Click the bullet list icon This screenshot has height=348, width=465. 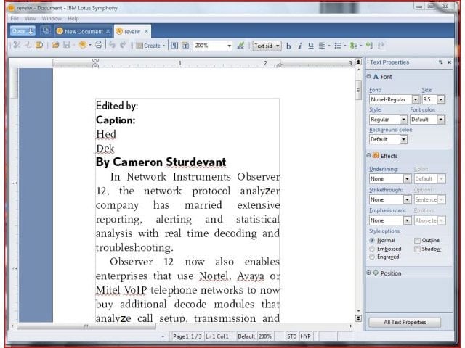pyautogui.click(x=338, y=46)
